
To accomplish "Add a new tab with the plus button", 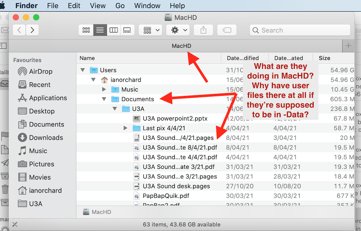I will click(348, 46).
